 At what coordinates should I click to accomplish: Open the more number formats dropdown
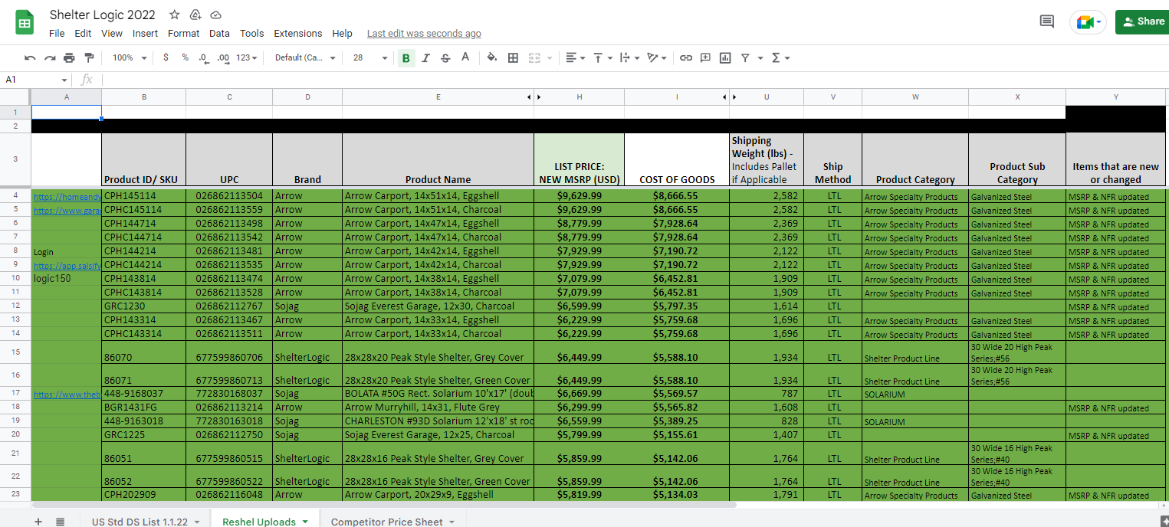coord(247,57)
